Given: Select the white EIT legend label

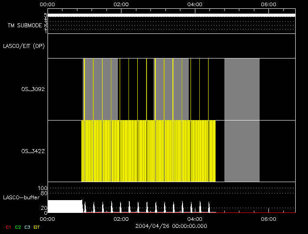Looking at the screenshot, I should pos(37,227).
